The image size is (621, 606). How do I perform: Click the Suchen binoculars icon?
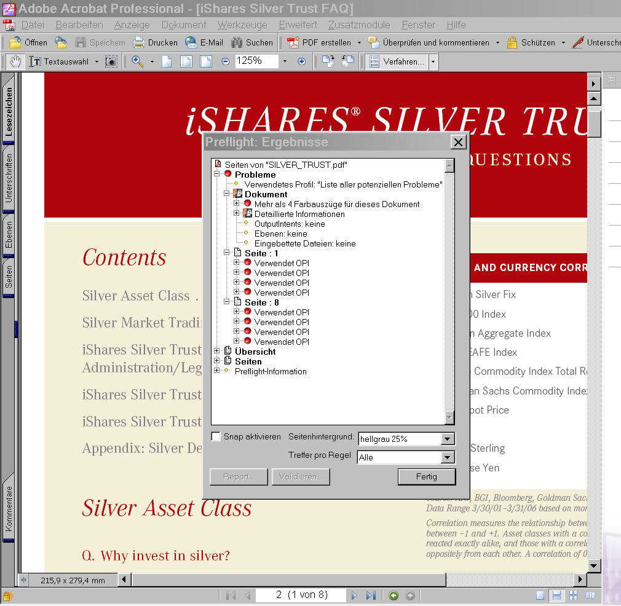(237, 42)
